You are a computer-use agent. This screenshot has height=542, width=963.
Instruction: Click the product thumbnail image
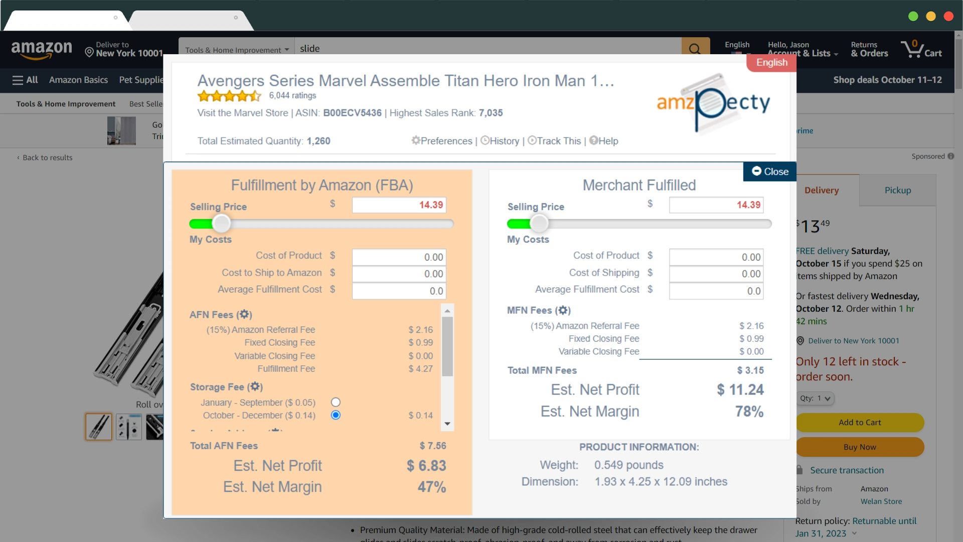[98, 427]
